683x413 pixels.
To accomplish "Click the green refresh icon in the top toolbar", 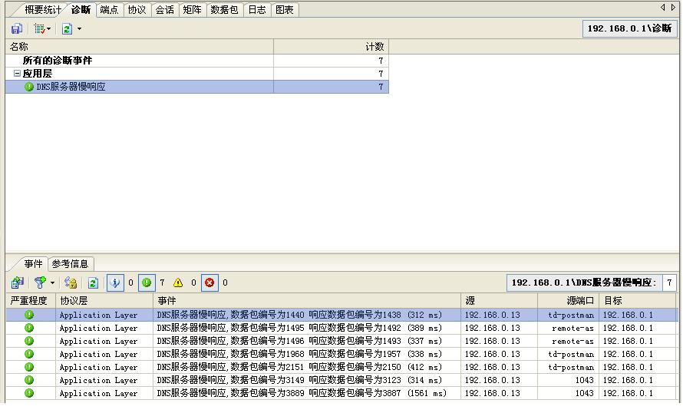I will click(67, 28).
